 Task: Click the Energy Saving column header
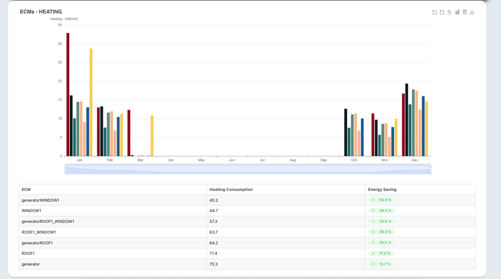382,190
